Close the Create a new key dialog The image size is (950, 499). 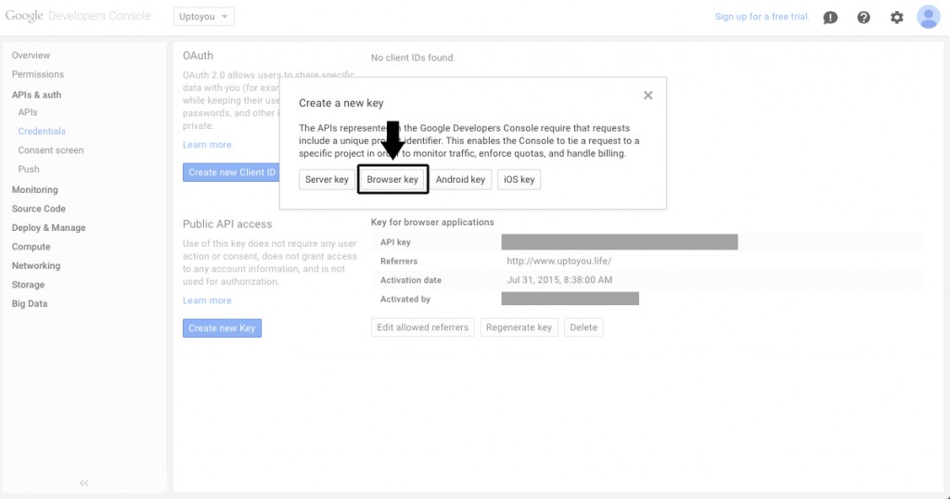point(648,96)
